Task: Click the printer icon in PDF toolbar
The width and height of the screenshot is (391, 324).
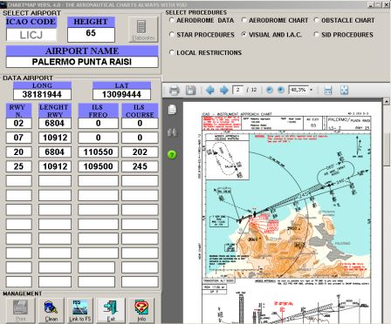Action: click(x=174, y=91)
